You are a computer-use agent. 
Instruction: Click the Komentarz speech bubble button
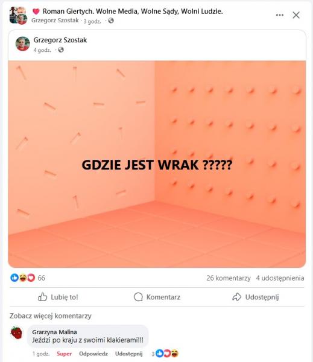coord(157,297)
